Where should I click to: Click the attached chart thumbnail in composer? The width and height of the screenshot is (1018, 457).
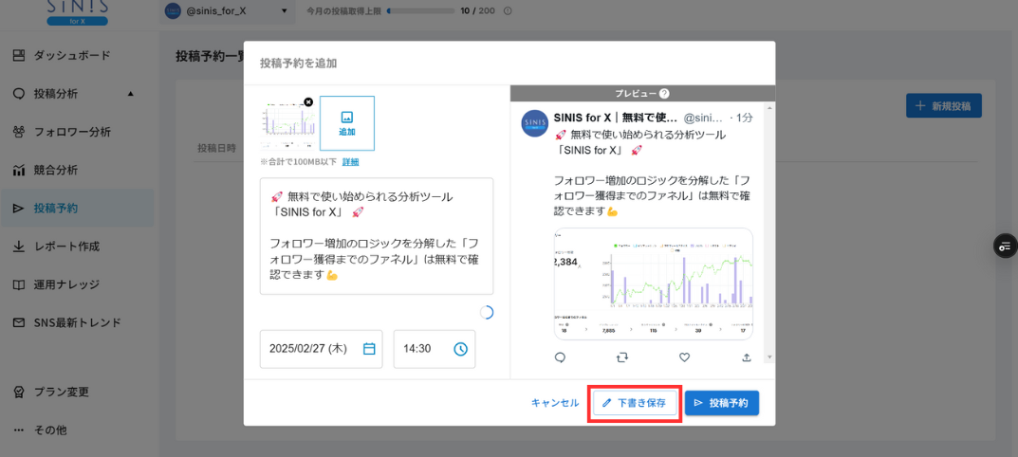coord(287,123)
